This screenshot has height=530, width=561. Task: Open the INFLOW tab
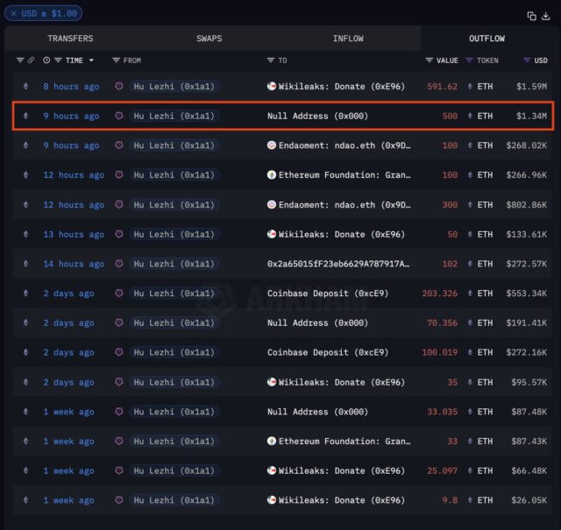coord(348,39)
